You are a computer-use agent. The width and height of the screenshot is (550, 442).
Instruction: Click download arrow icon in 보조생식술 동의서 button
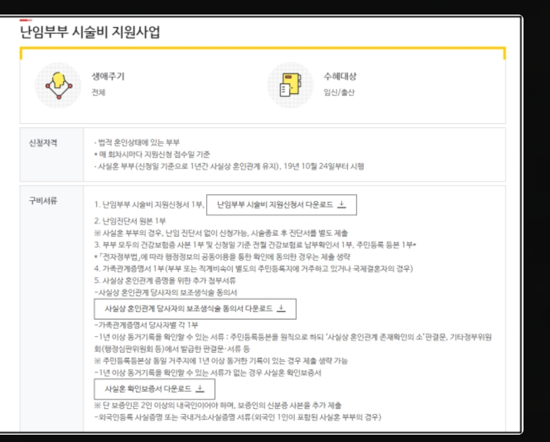point(281,308)
